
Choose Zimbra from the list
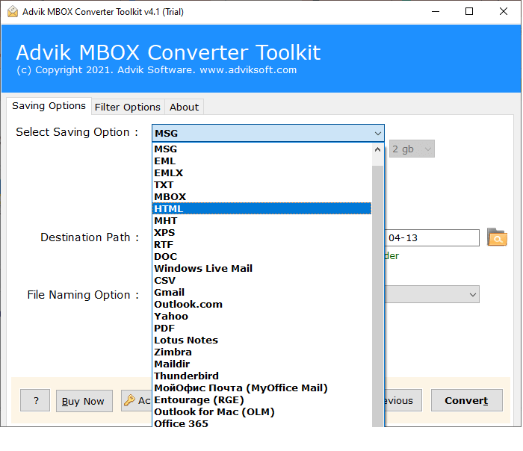[x=261, y=352]
